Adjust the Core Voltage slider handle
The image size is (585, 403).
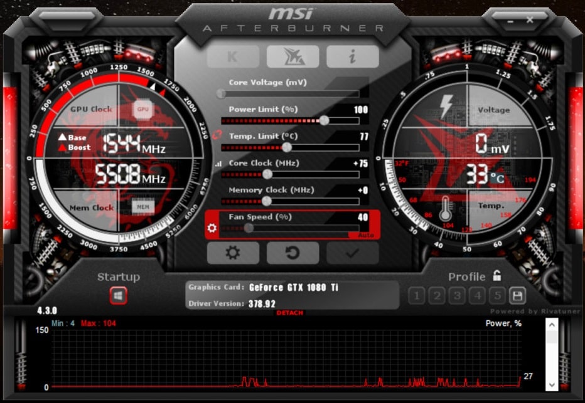221,93
